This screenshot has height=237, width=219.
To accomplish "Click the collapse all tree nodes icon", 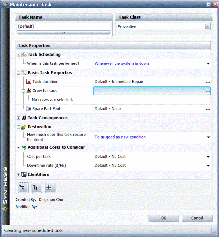I will click(x=37, y=187).
